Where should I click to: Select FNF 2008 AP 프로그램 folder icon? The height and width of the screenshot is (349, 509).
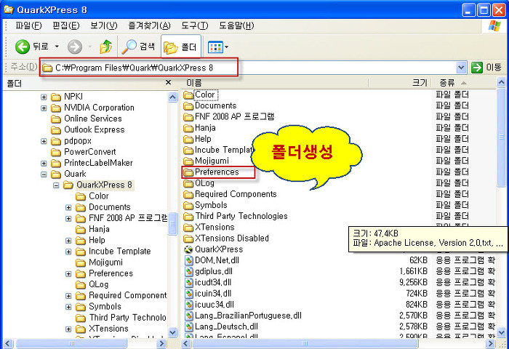point(188,117)
